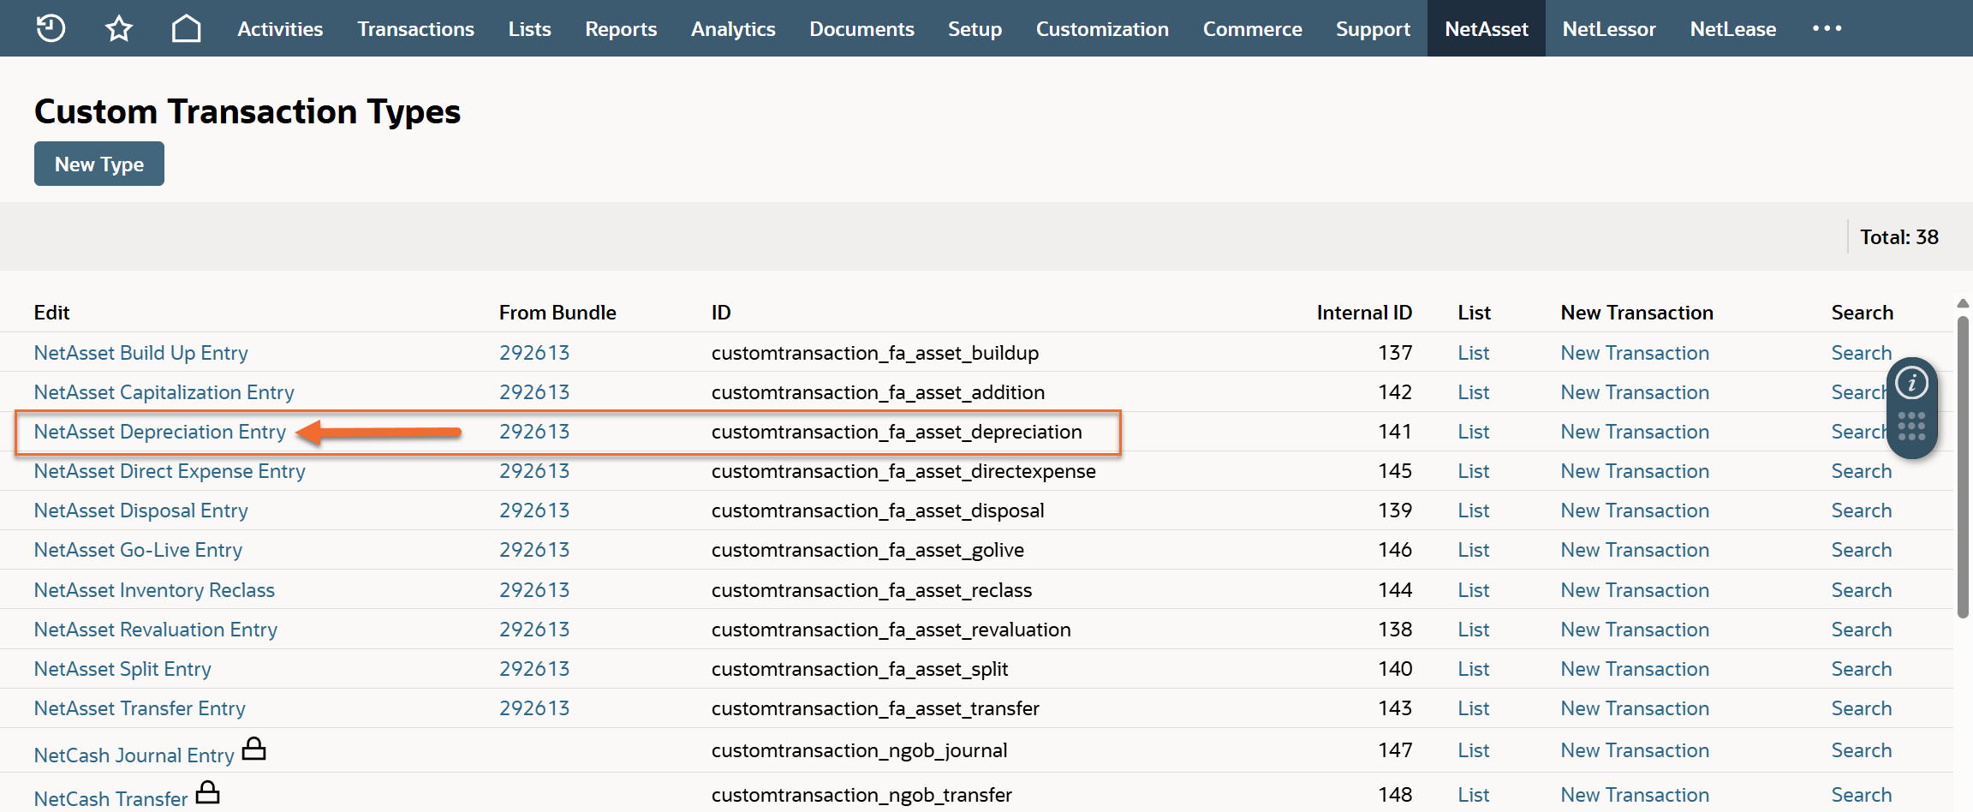
Task: Open the Recent Records history icon
Action: (x=51, y=28)
